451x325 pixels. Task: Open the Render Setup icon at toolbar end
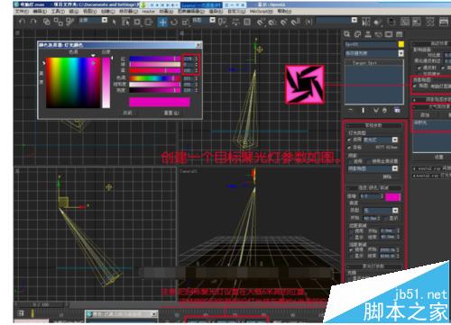coord(444,22)
